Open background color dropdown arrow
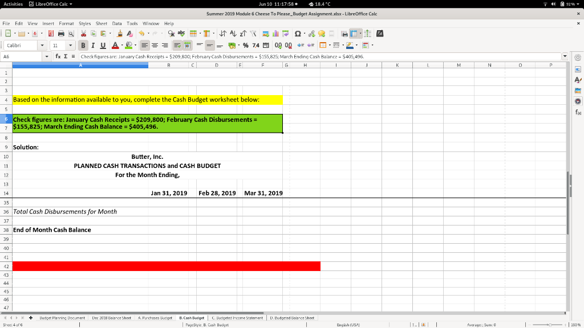The image size is (584, 328). [x=135, y=46]
